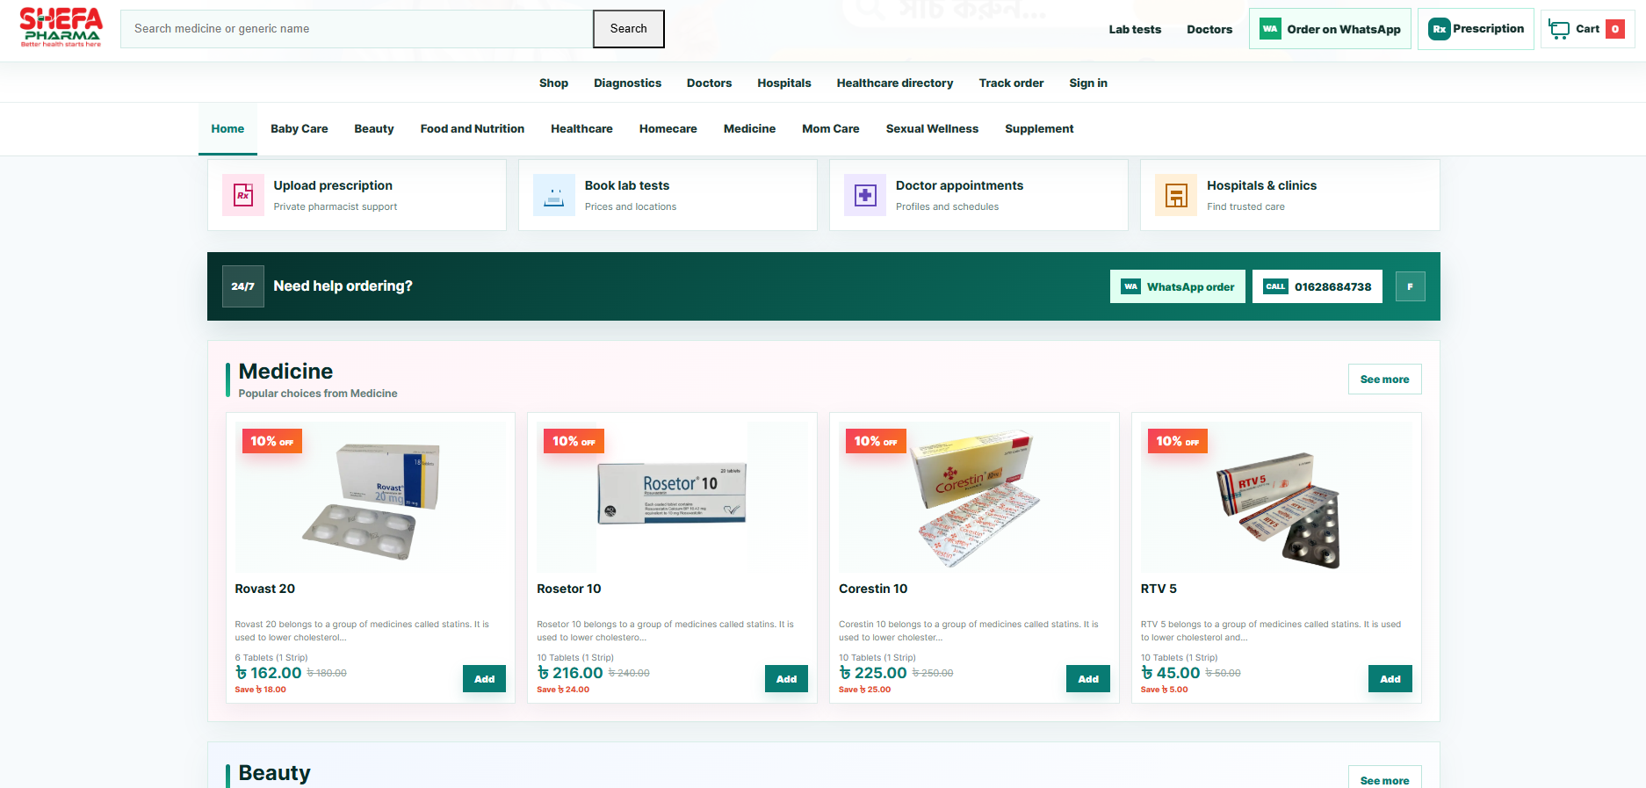Select the Homecare category tab
This screenshot has height=788, width=1646.
click(668, 128)
